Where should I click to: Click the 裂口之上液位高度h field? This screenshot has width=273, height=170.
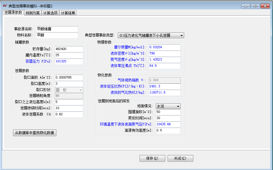(x=69, y=102)
